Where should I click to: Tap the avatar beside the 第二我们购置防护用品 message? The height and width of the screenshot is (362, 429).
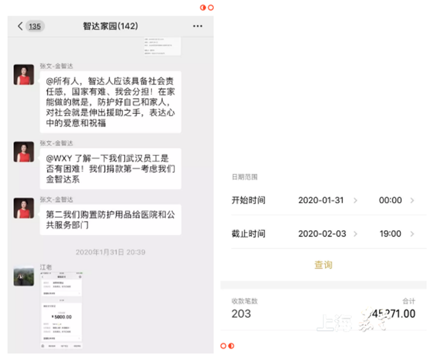(24, 208)
